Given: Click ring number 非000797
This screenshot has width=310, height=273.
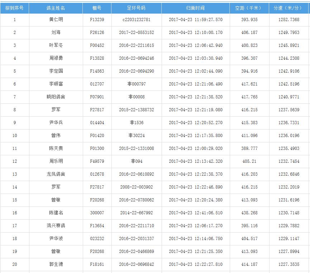Looking at the screenshot, I should tap(136, 84).
